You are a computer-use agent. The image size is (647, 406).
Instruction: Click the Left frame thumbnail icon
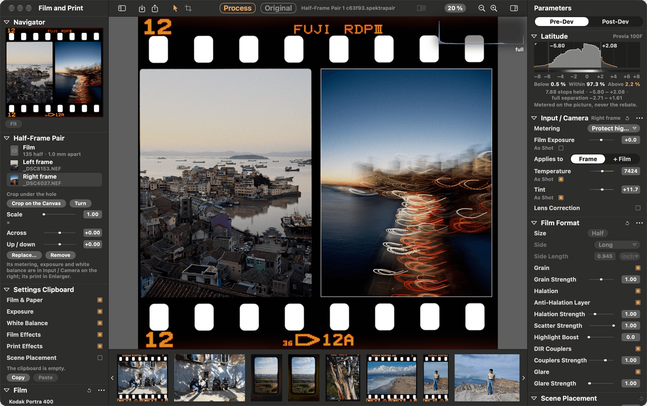[x=15, y=165]
